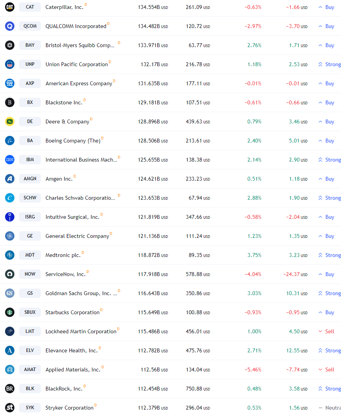Open the Starbucks Corporation link
341x417 pixels.
(72, 313)
